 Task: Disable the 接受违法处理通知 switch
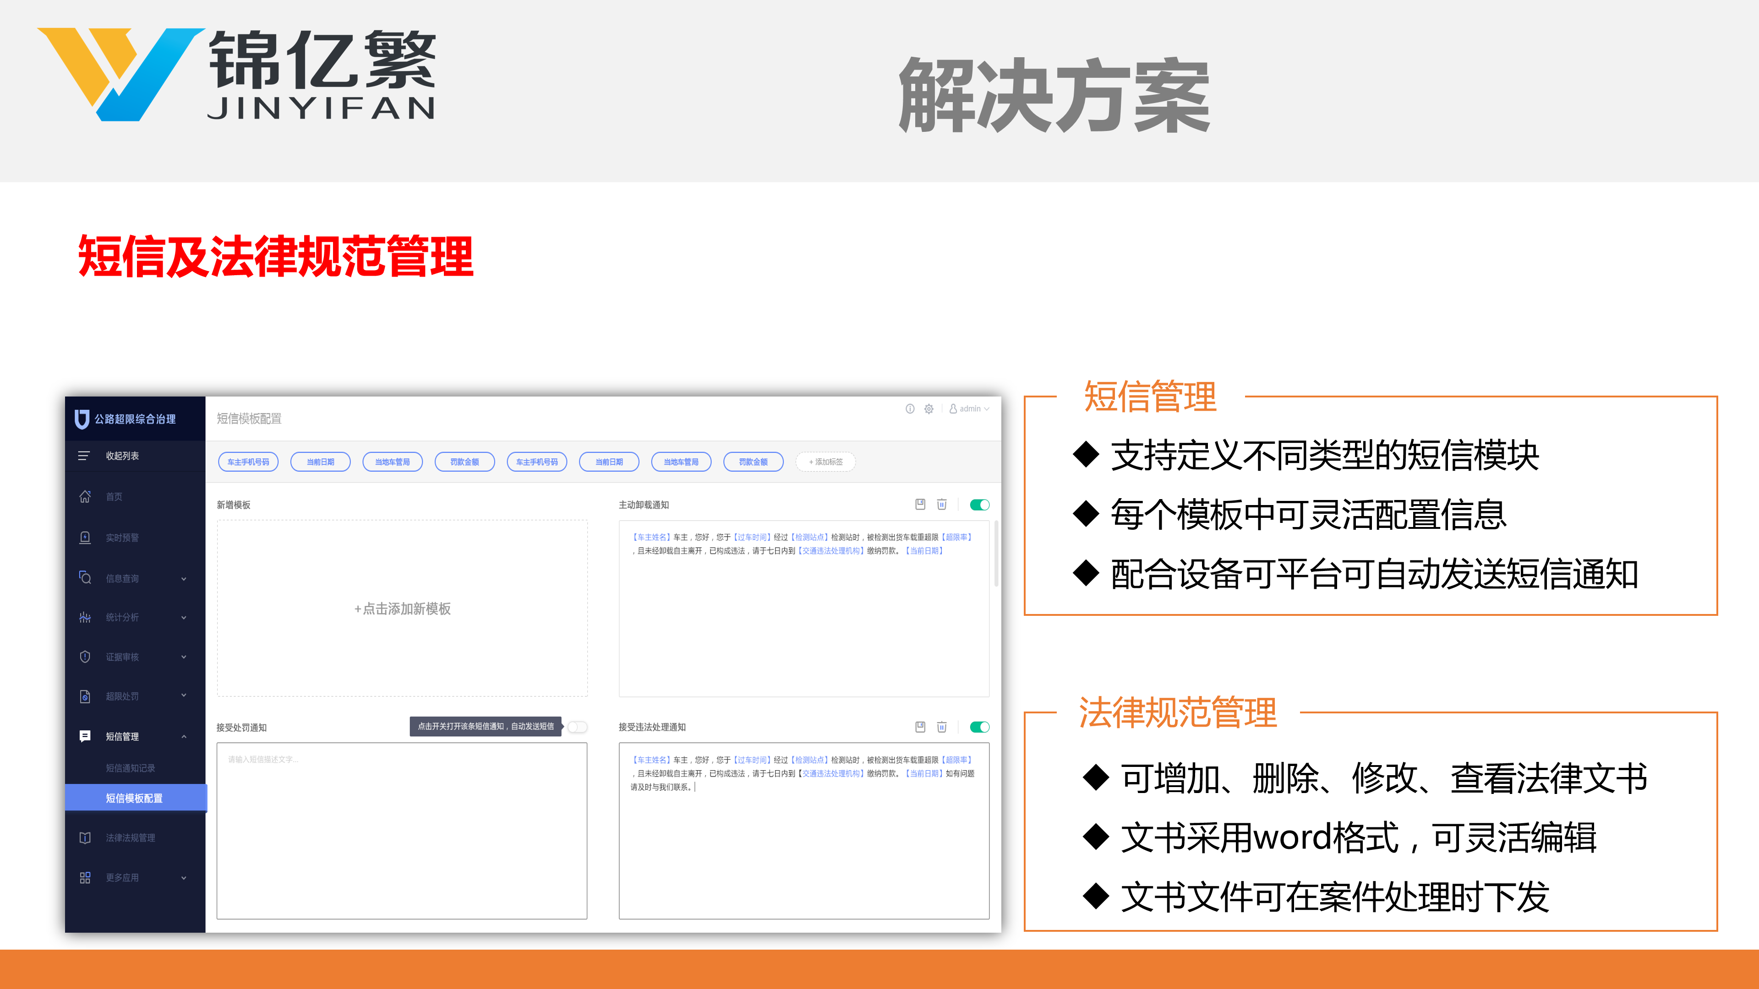point(979,727)
